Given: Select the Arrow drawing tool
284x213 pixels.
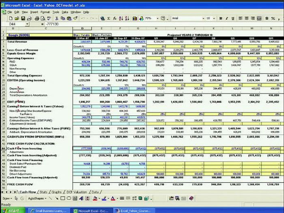Looking at the screenshot, I should (56, 198).
